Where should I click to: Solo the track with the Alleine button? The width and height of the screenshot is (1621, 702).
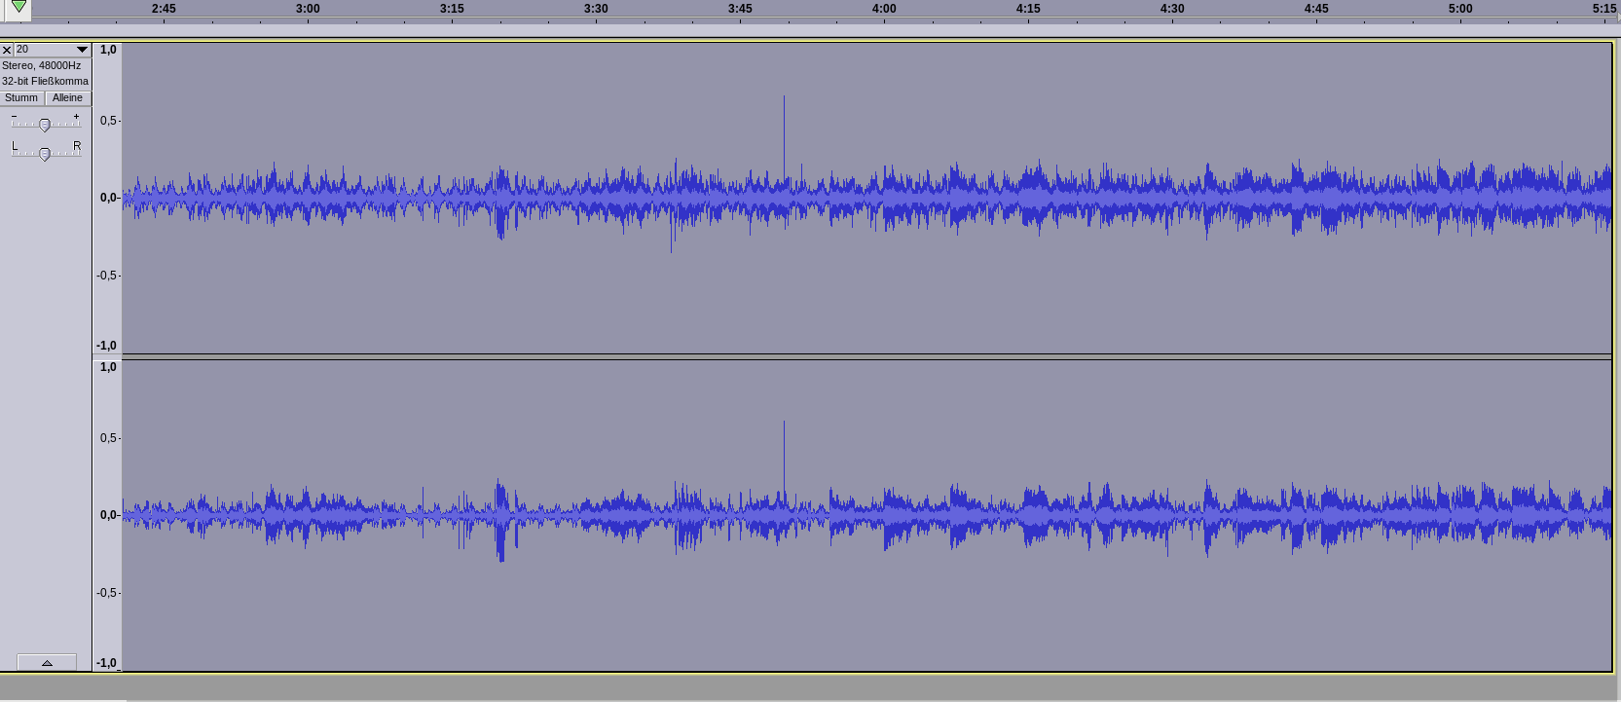[x=68, y=98]
